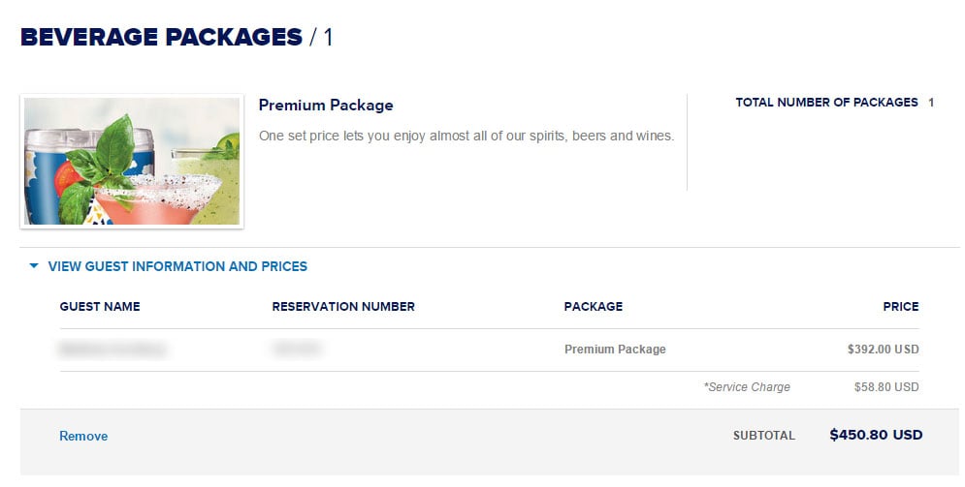Click the Guest Name column header
965x487 pixels.
coord(100,307)
